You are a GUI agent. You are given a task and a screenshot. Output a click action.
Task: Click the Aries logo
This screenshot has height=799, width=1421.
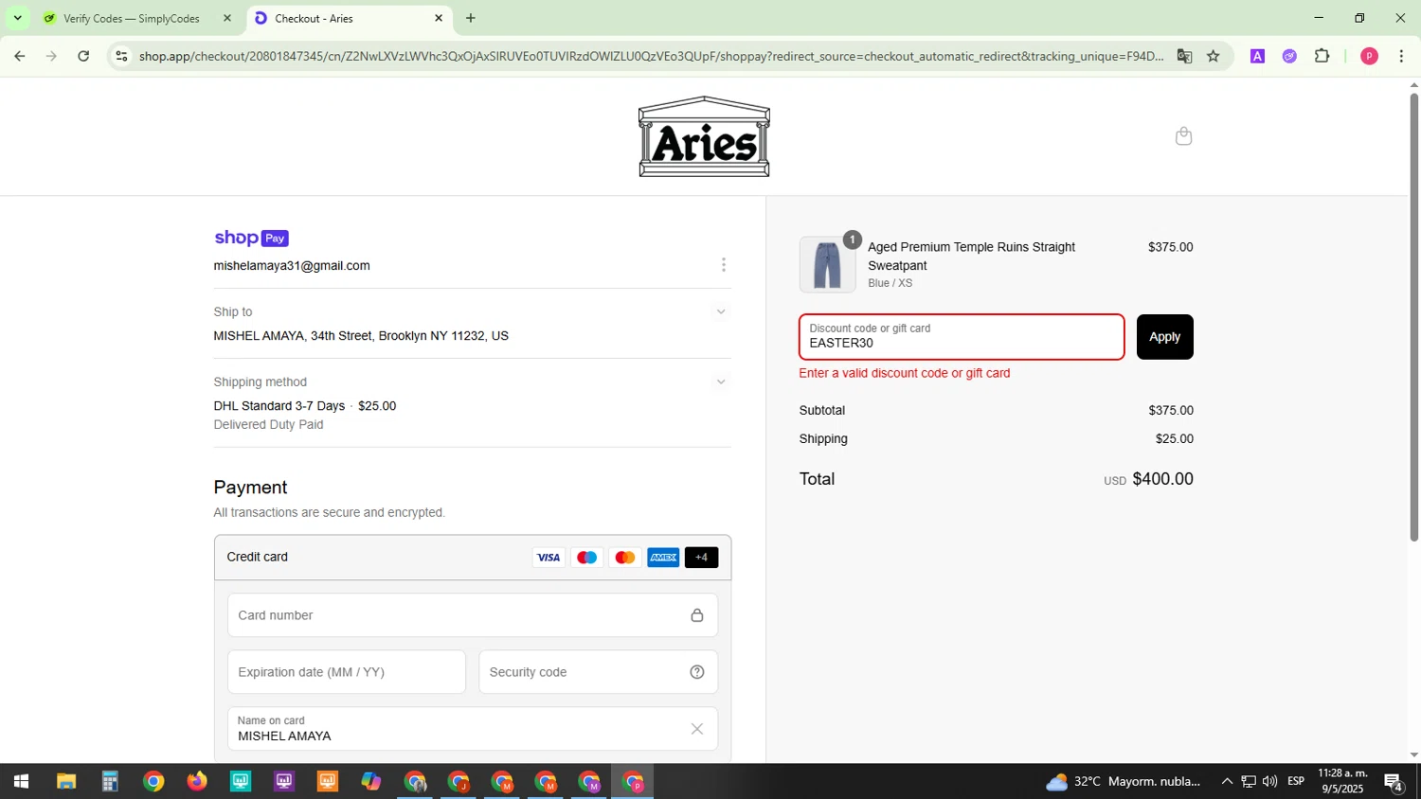click(704, 136)
